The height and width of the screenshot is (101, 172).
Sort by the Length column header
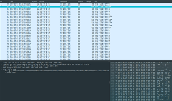[x=90, y=2]
